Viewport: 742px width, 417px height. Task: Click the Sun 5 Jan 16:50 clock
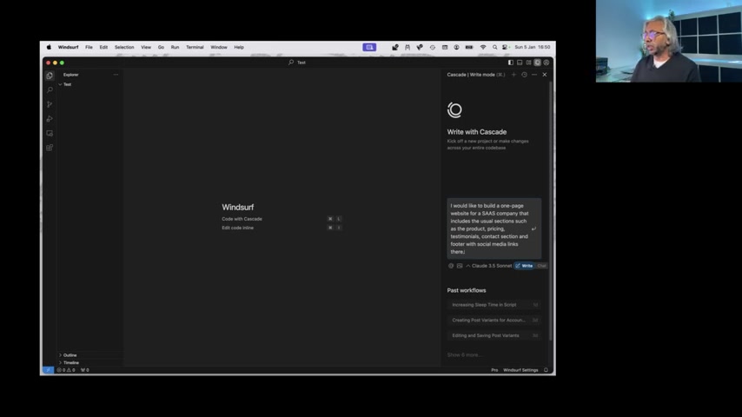pos(533,47)
